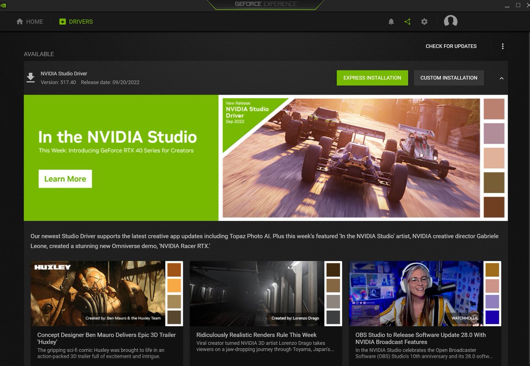Click the driver download arrow icon

click(x=30, y=78)
